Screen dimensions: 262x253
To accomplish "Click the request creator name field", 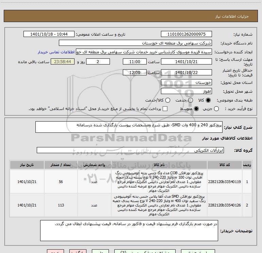I will [x=144, y=52].
